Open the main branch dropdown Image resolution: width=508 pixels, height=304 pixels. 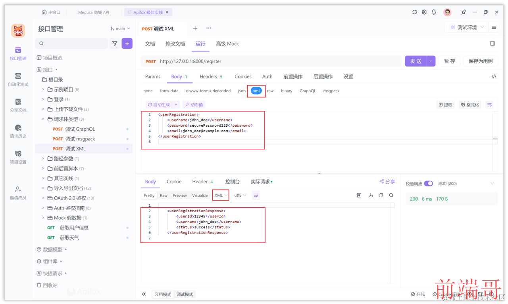pos(120,28)
